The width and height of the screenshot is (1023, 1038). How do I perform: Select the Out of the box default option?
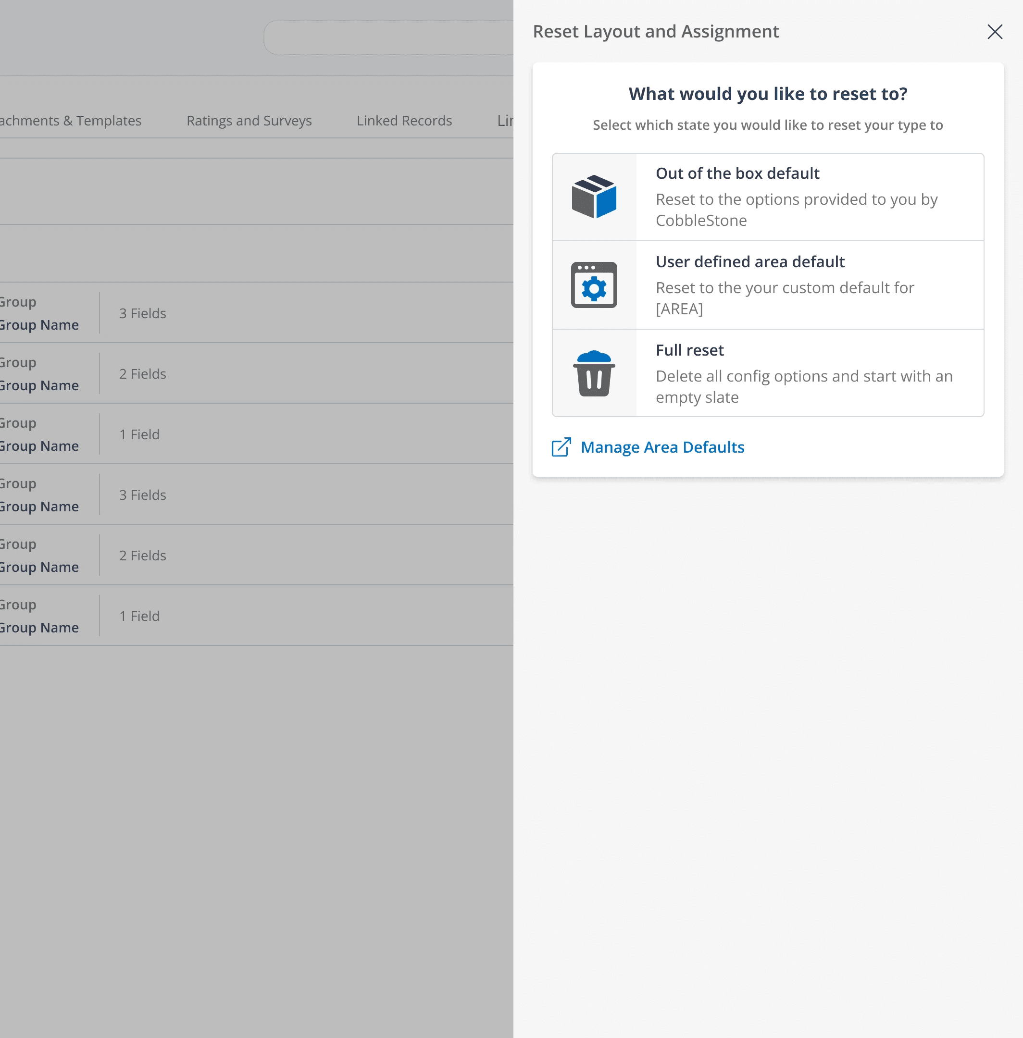(x=737, y=173)
